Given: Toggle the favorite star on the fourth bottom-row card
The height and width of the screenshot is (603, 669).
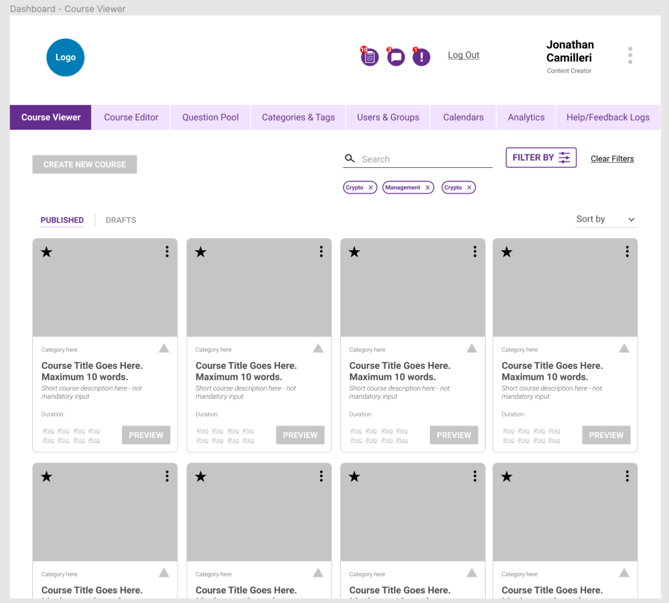Looking at the screenshot, I should pos(506,477).
